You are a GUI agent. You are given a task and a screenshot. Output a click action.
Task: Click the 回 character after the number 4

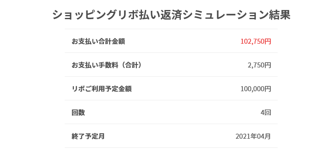(x=268, y=112)
